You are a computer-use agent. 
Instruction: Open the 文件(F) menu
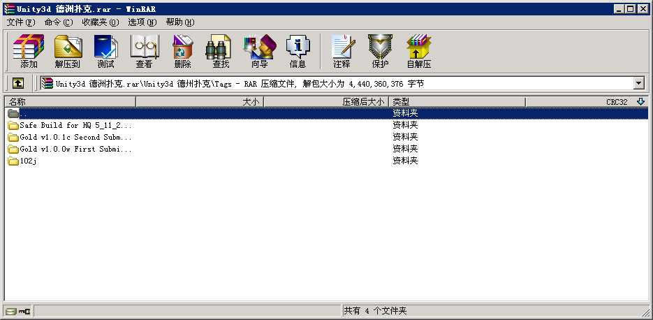click(21, 22)
